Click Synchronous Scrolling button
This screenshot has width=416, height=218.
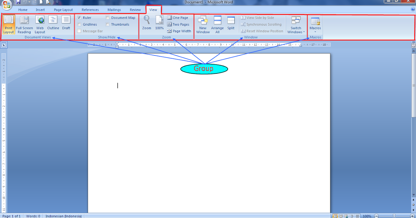(261, 24)
